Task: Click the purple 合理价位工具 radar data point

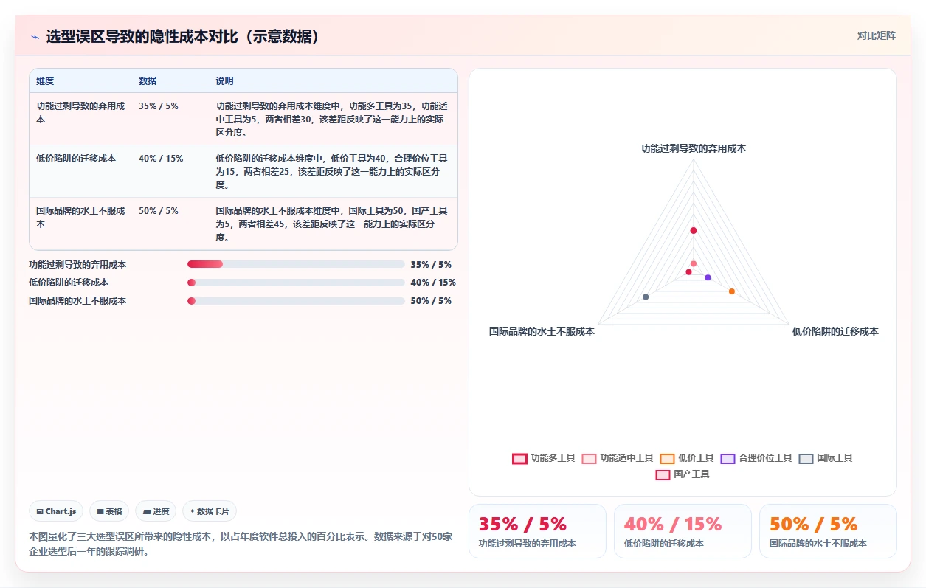Action: [x=708, y=277]
